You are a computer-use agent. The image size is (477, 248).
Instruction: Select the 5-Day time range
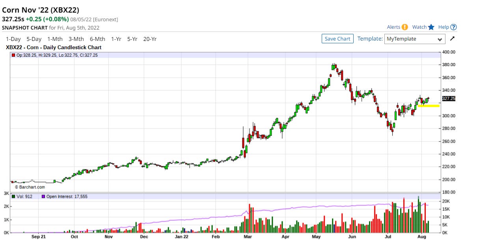[x=34, y=39]
